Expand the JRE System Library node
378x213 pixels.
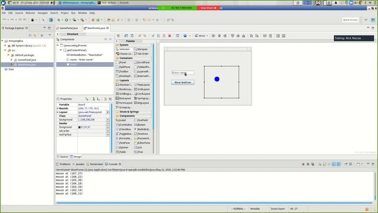pyautogui.click(x=5, y=46)
